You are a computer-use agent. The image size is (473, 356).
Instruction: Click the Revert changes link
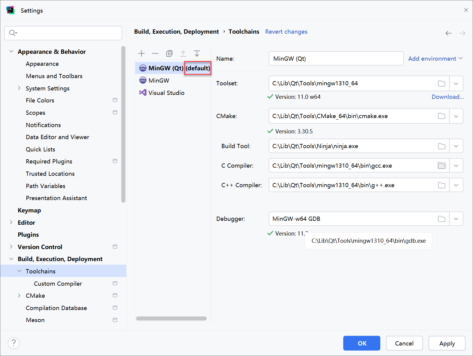[286, 32]
